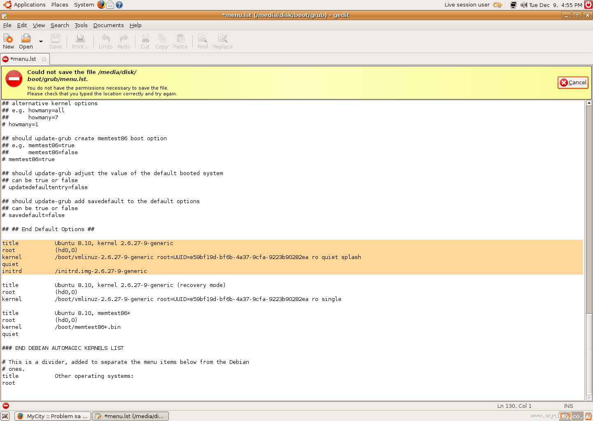This screenshot has width=593, height=421.
Task: Click '## ## End Default Options ##' line
Action: pos(48,229)
